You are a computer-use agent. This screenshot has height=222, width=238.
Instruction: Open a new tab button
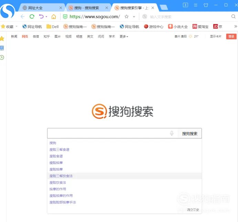(164, 7)
